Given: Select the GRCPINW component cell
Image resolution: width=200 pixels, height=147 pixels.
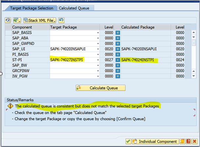Looking at the screenshot, I should click(x=31, y=71).
